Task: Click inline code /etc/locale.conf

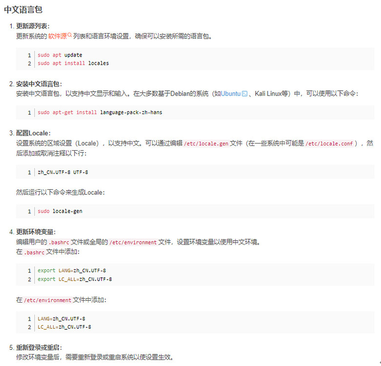Action: (329, 143)
